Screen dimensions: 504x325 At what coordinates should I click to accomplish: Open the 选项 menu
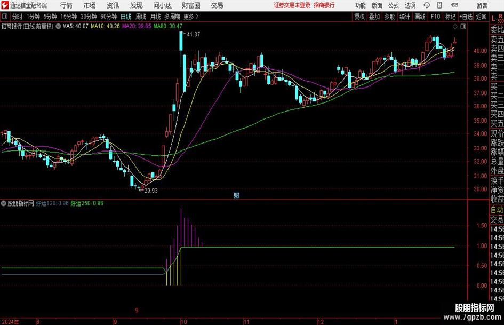(410, 5)
